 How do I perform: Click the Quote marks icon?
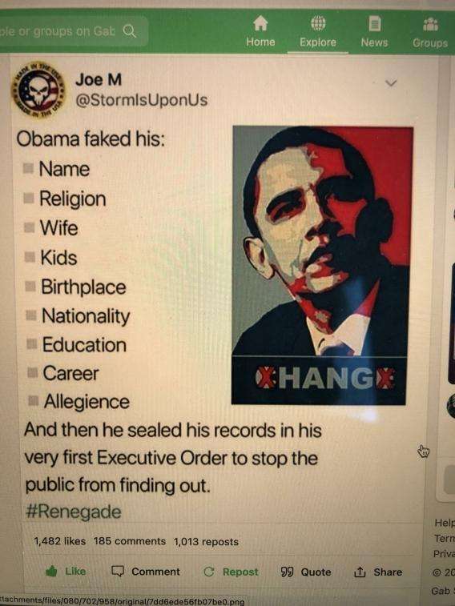pyautogui.click(x=287, y=572)
